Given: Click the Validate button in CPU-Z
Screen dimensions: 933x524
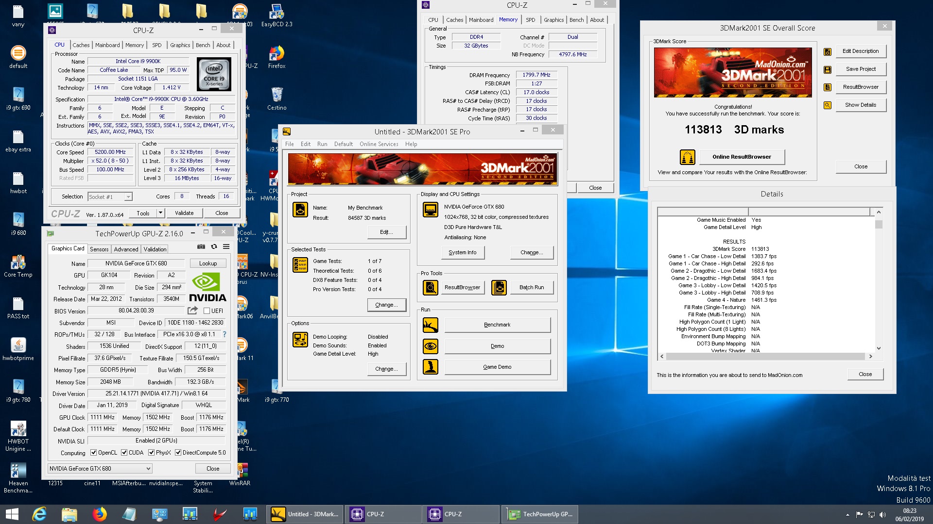Looking at the screenshot, I should (184, 213).
